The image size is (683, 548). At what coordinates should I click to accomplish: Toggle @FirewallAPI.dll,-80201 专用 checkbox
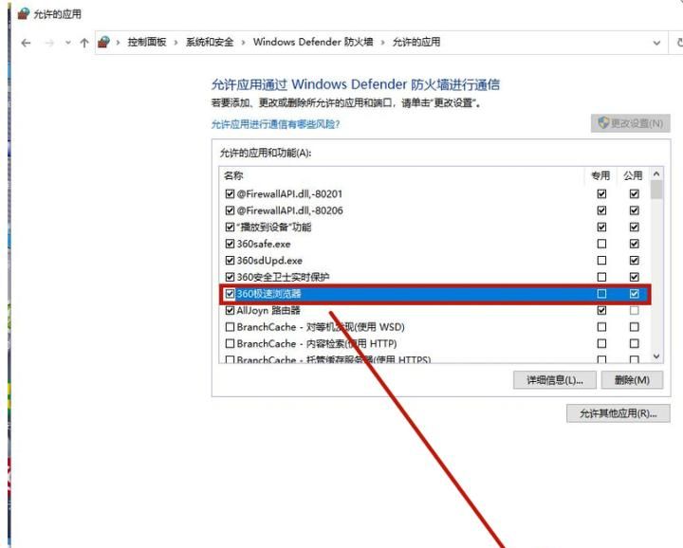pyautogui.click(x=601, y=193)
